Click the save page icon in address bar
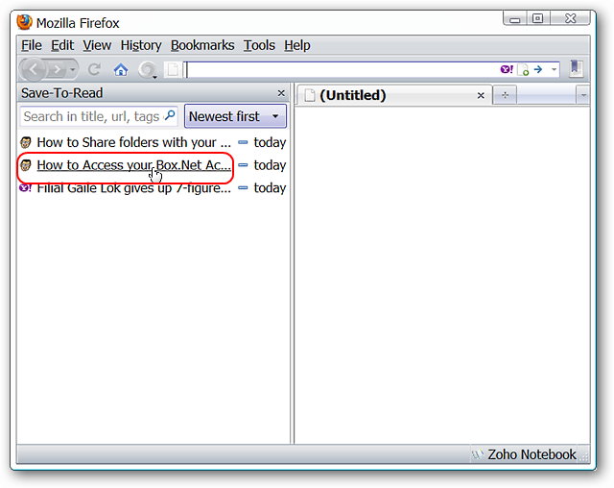Screen dimensions: 614x488 [523, 70]
